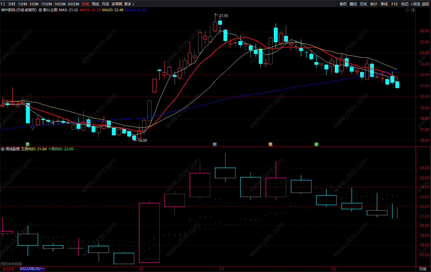
Task: Select the 30分钟 period tab
Action: tap(60, 4)
